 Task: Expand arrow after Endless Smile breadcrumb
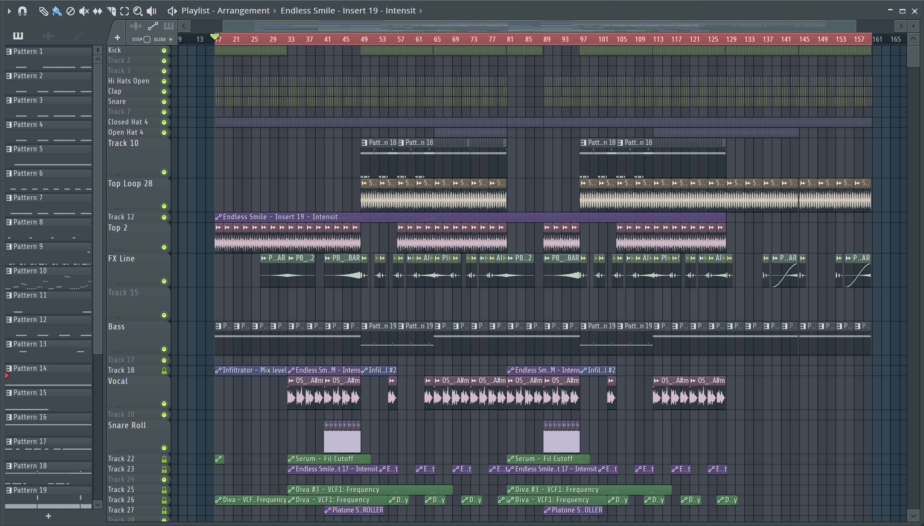point(421,11)
